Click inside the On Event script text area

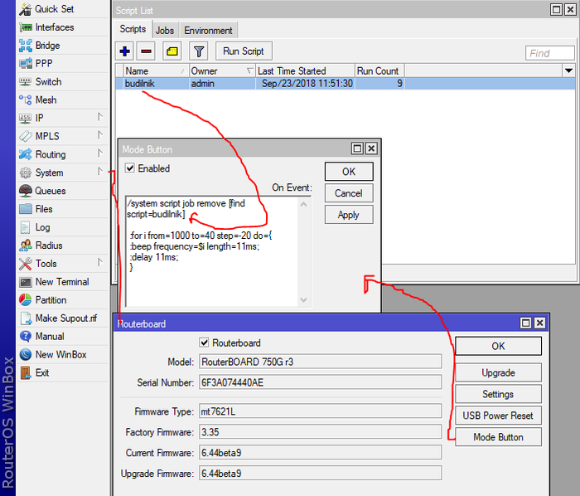pos(211,251)
